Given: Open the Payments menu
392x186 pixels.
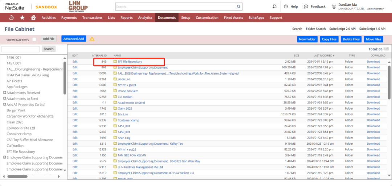Looking at the screenshot, I should click(x=69, y=17).
